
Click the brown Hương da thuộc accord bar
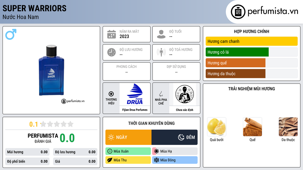click(236, 73)
